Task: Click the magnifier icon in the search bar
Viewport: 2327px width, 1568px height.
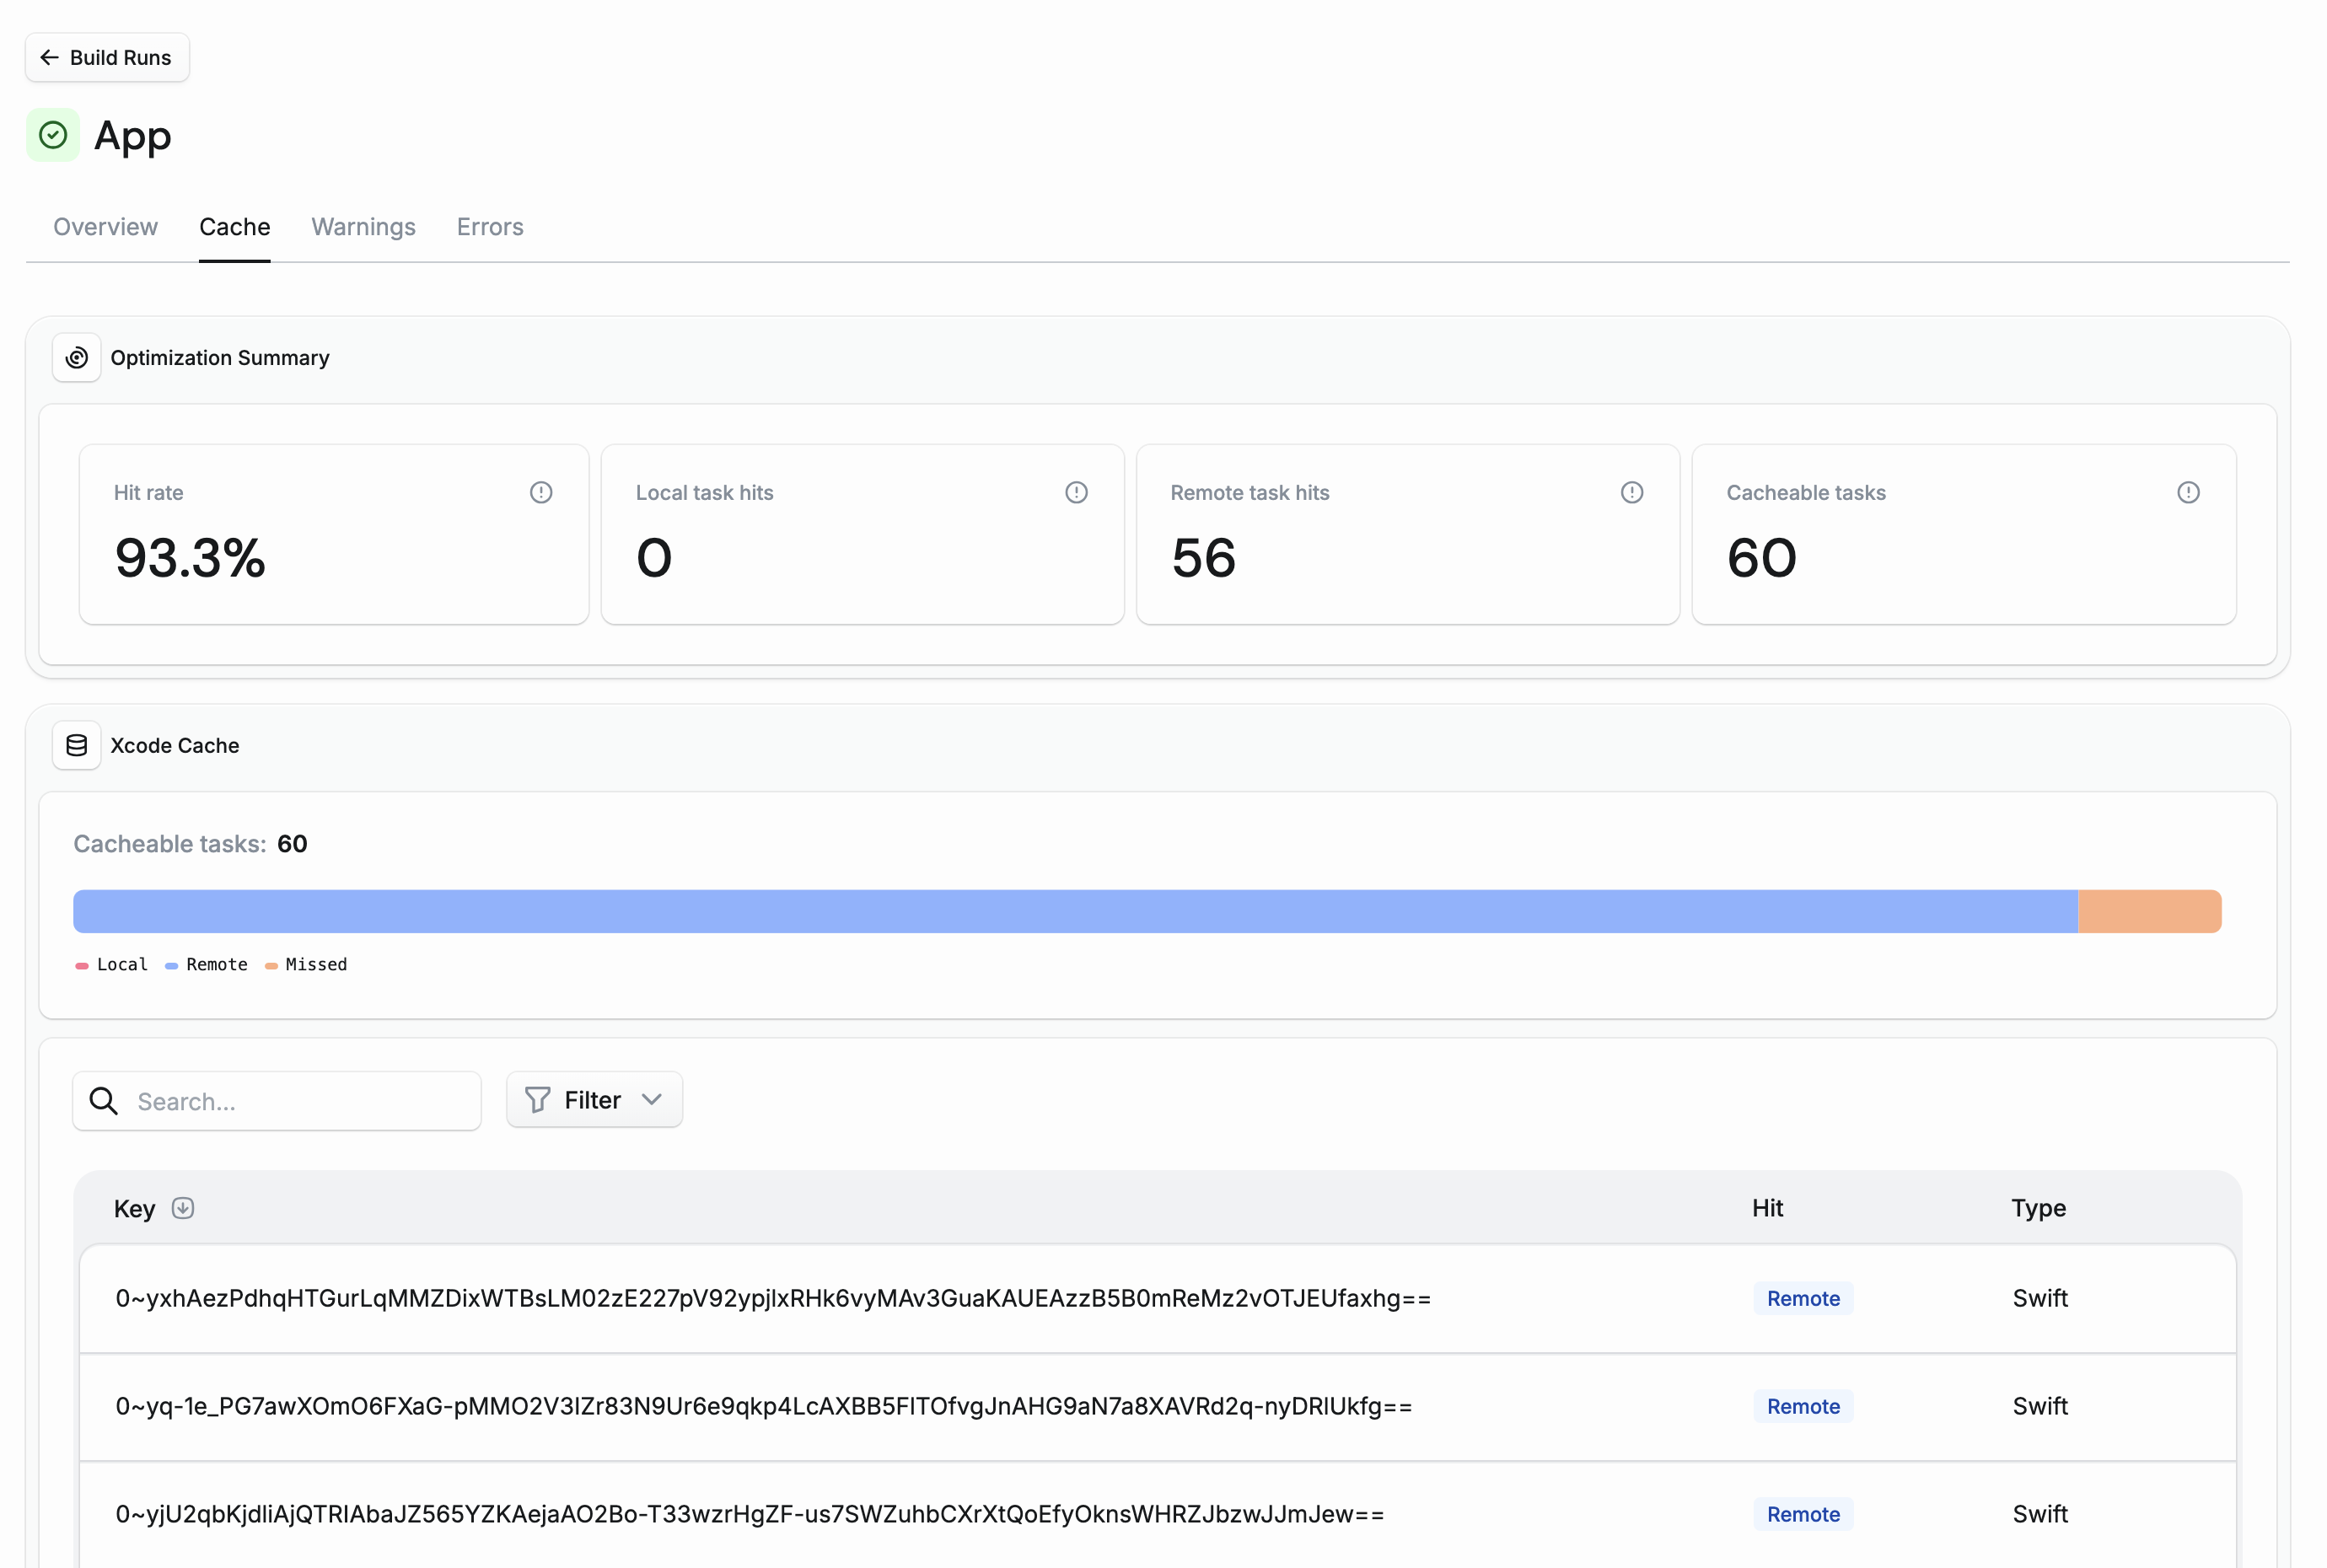Action: [103, 1101]
